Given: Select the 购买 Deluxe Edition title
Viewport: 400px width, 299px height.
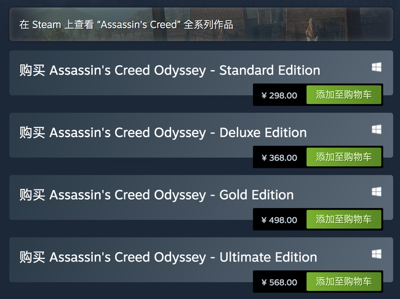Looking at the screenshot, I should tap(162, 132).
